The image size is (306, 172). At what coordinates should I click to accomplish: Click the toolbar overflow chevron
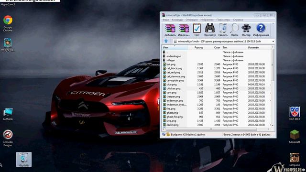click(x=273, y=23)
